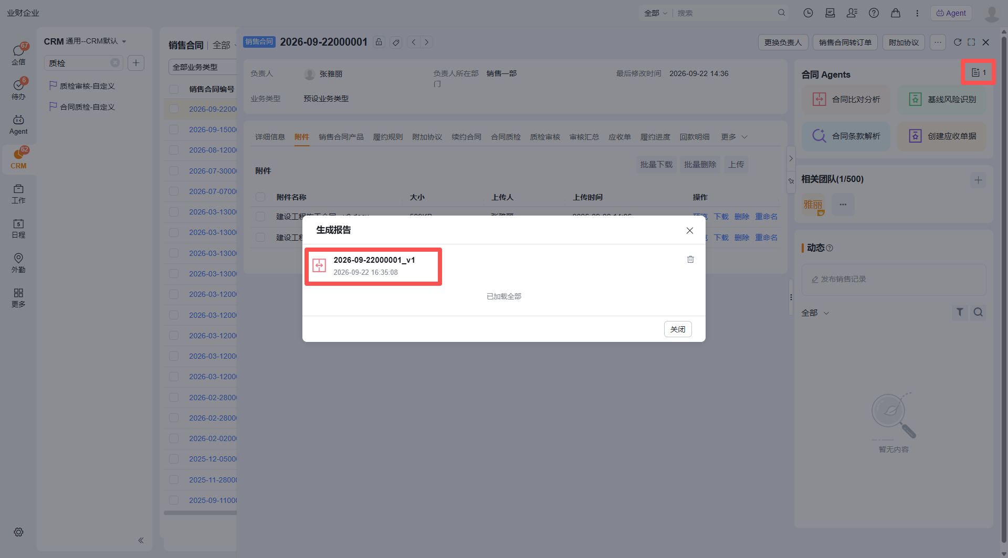Check the first attachment row checkbox
Image resolution: width=1008 pixels, height=558 pixels.
point(260,216)
